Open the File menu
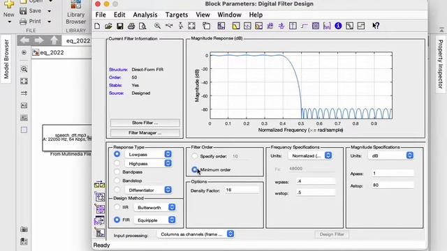Screen dimensions: 447x251 click(101, 15)
